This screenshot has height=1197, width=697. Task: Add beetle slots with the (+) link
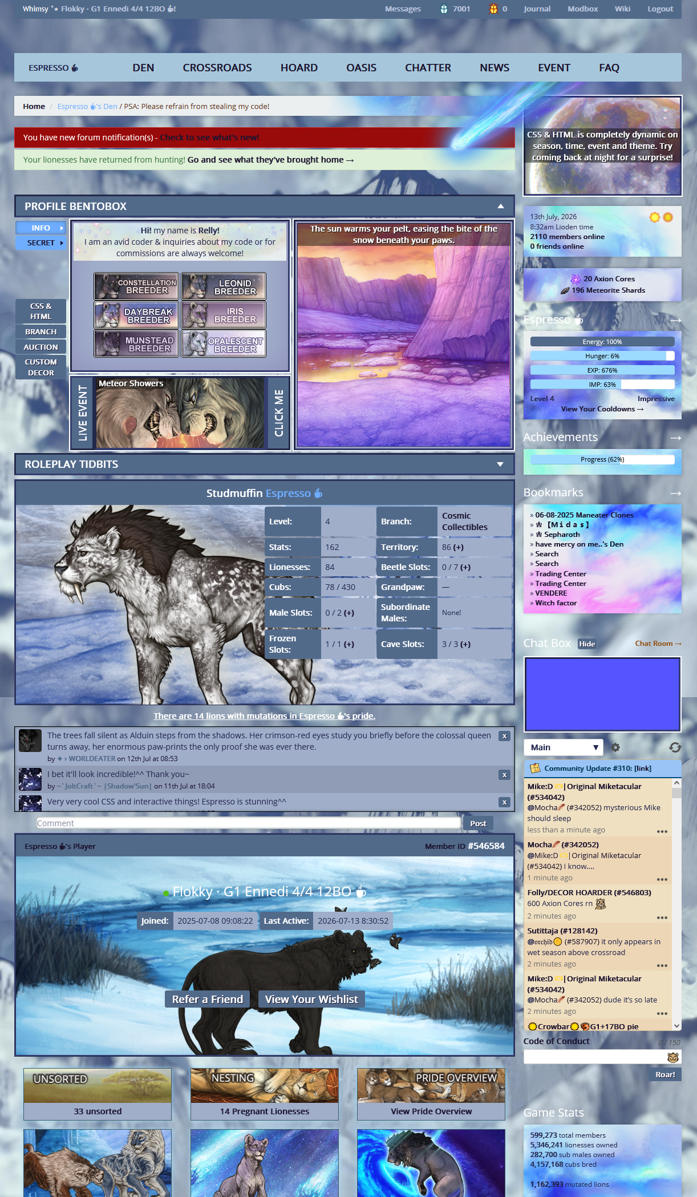tap(465, 567)
